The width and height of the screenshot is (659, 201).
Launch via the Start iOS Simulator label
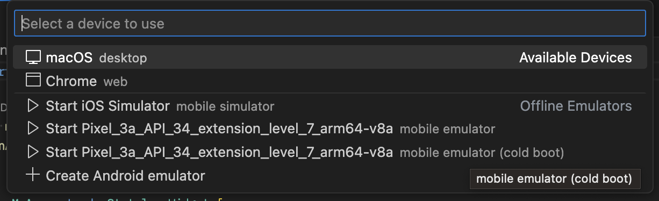(108, 106)
